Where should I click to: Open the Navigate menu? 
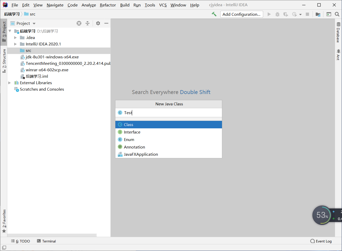55,5
